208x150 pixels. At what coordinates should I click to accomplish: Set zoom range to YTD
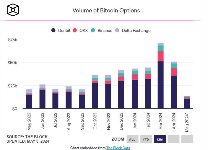(146, 139)
